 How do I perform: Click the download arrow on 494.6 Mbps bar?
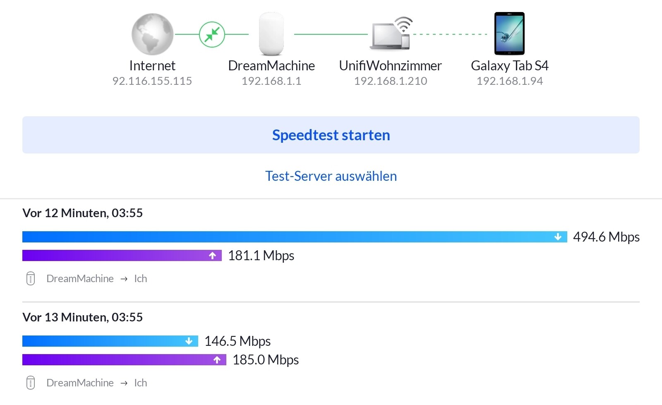click(x=558, y=237)
